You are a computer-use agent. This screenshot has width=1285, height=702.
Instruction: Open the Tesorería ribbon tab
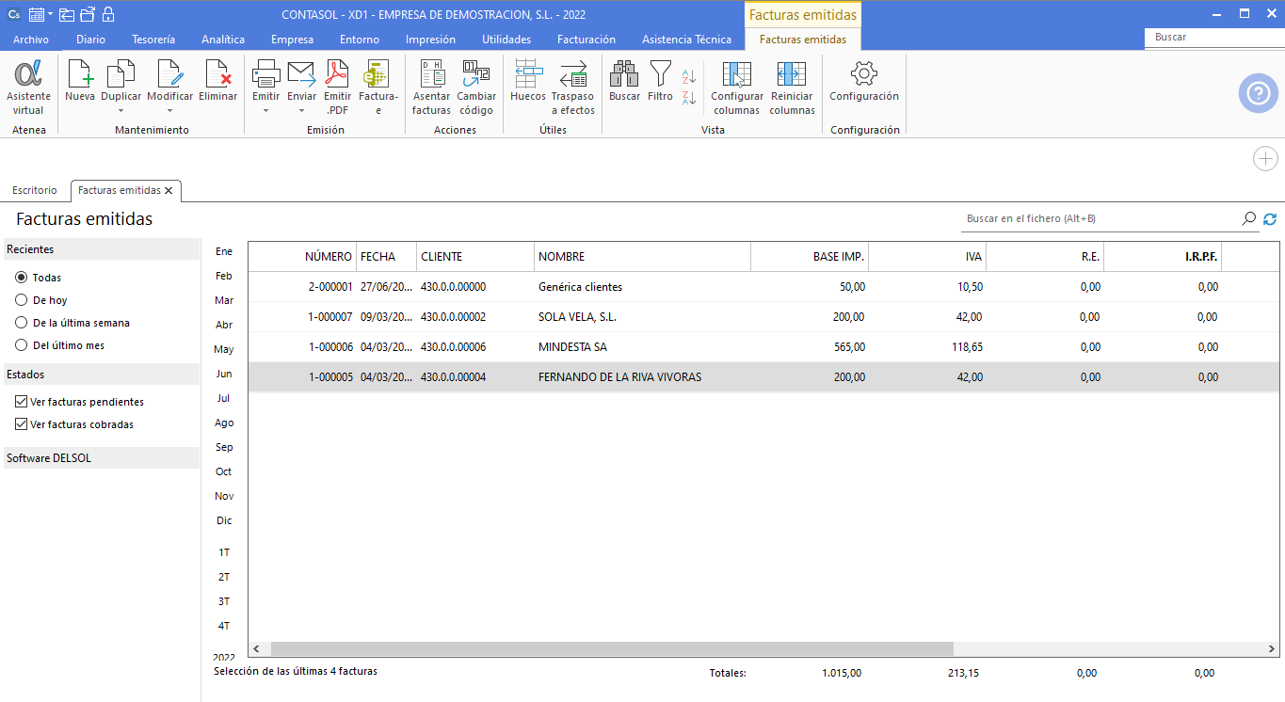(x=153, y=40)
